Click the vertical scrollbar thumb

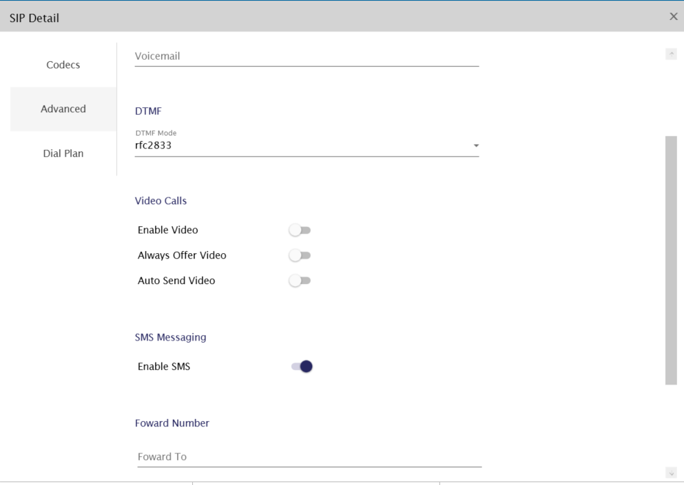coord(670,260)
